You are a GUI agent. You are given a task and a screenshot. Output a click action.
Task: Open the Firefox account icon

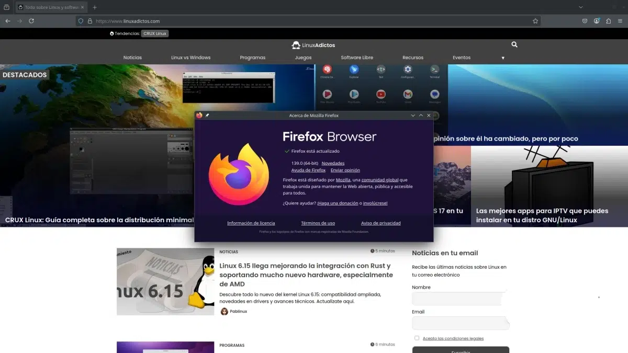(x=597, y=21)
